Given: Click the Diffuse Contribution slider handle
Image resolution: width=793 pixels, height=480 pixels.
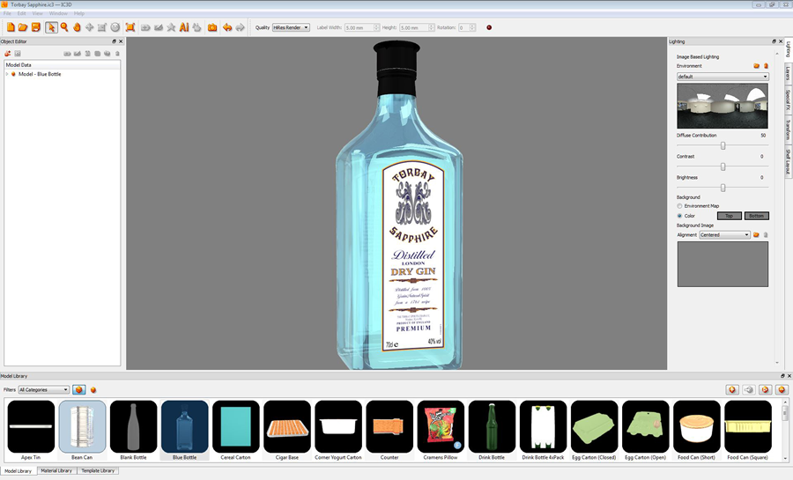Looking at the screenshot, I should coord(723,145).
